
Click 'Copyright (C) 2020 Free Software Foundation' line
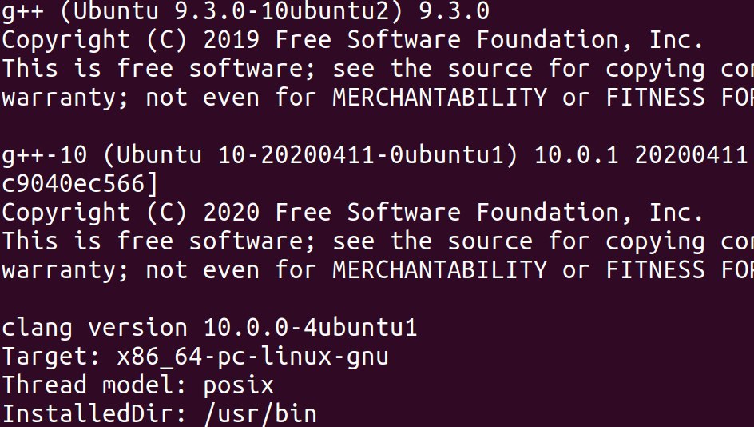pyautogui.click(x=353, y=213)
